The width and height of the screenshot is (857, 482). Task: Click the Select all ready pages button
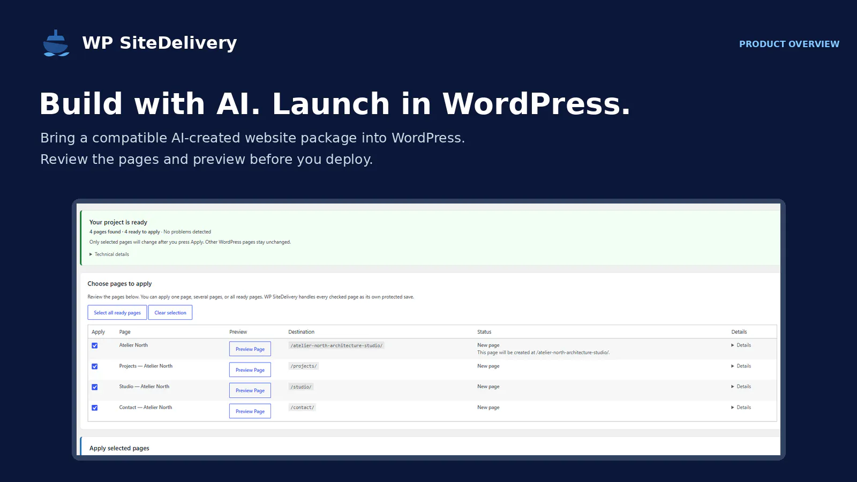point(117,313)
